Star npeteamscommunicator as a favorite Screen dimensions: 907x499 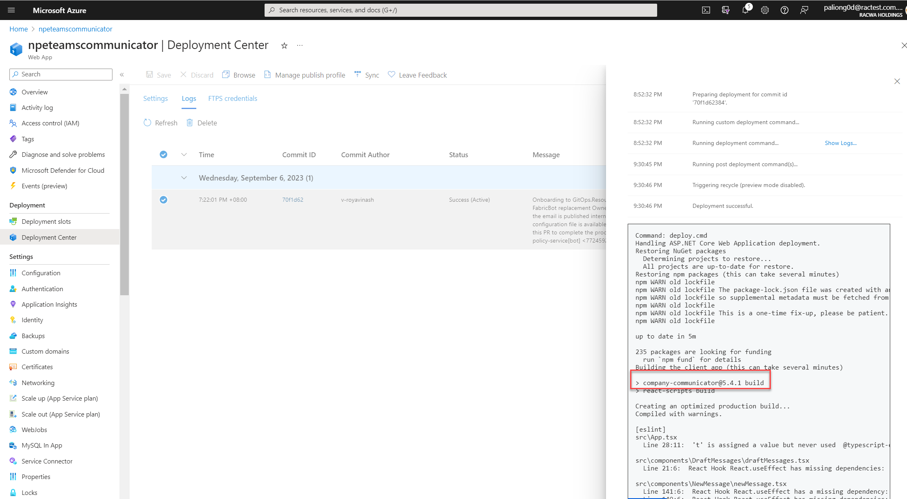click(284, 45)
